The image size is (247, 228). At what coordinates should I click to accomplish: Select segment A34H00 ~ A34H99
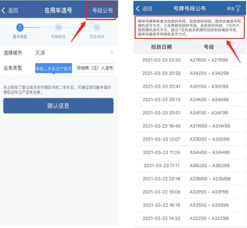click(x=209, y=153)
